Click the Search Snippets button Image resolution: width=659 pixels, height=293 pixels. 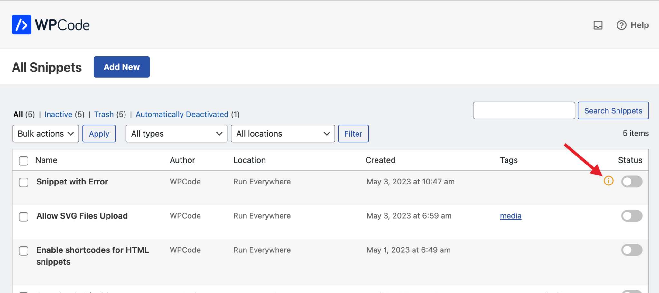click(x=613, y=111)
